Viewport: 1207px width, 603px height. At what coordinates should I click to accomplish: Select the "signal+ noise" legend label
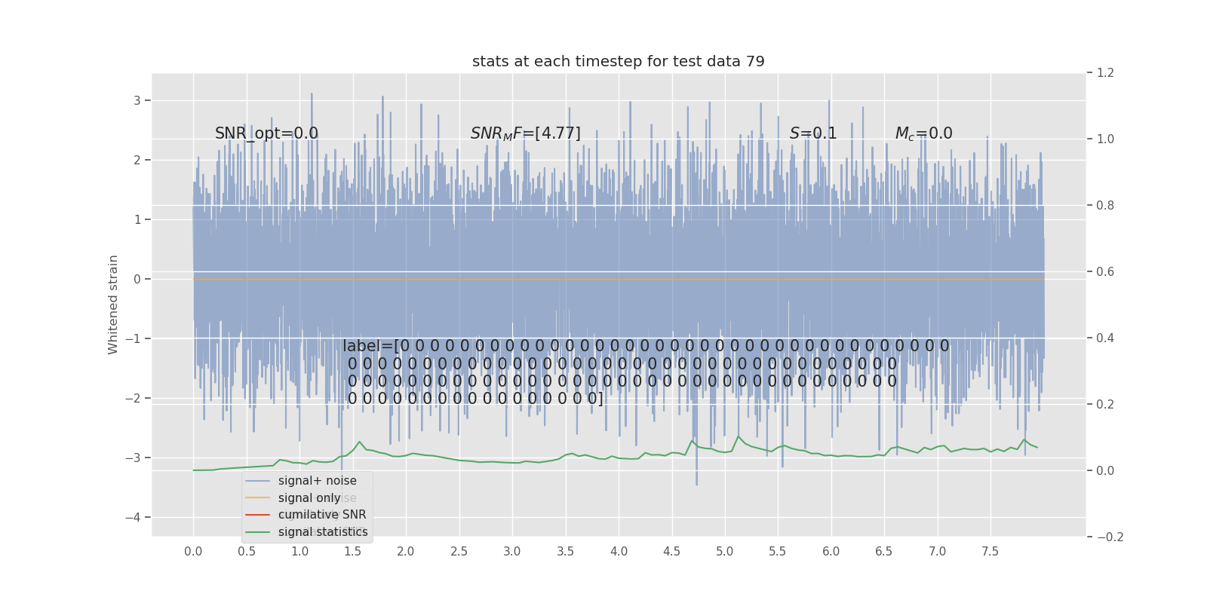pos(317,481)
